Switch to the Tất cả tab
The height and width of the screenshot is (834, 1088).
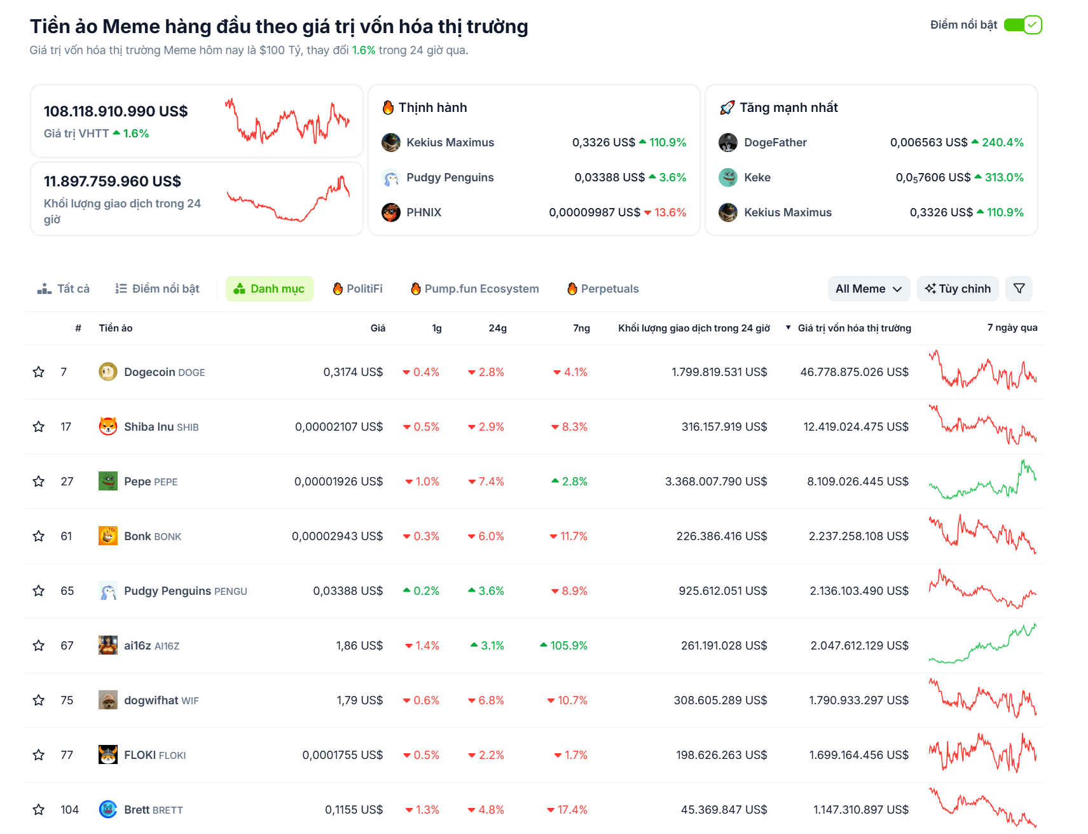coord(64,289)
